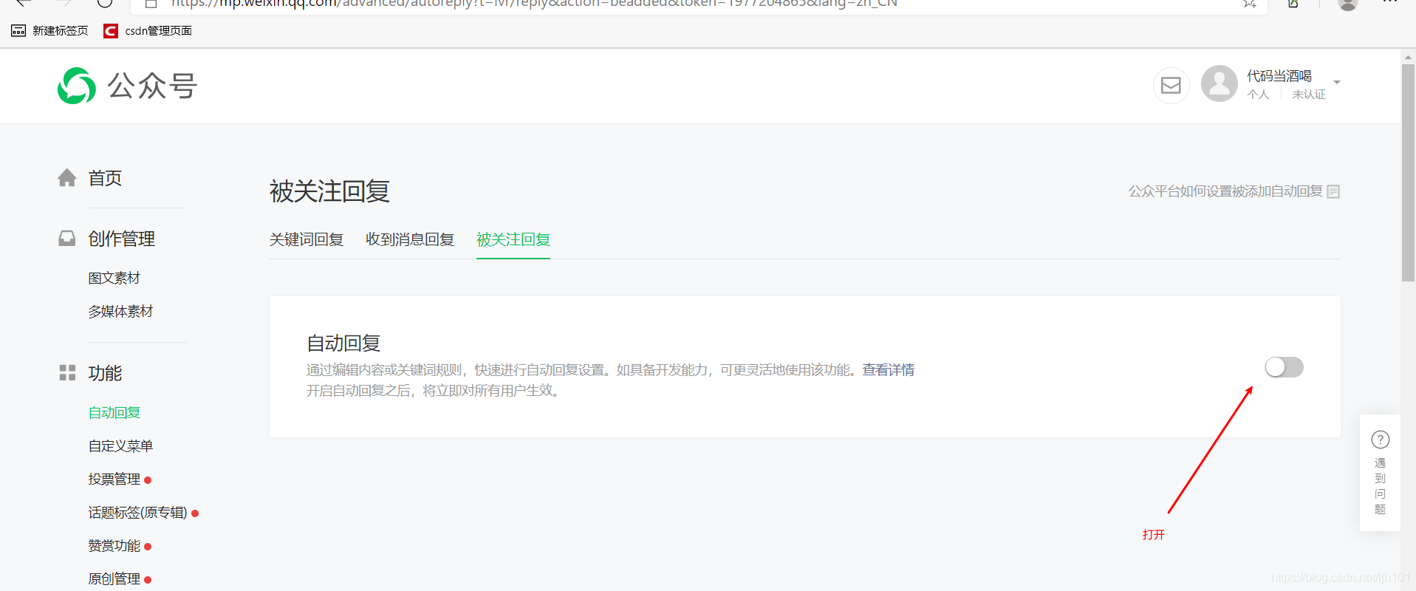Click the 被关注回复 page heading
Viewport: 1416px width, 591px height.
329,191
